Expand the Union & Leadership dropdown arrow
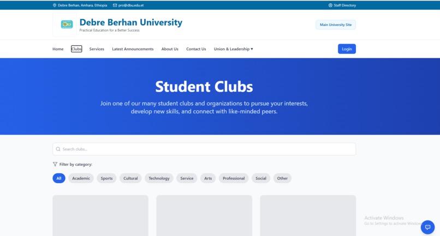The width and height of the screenshot is (440, 236). [x=252, y=49]
